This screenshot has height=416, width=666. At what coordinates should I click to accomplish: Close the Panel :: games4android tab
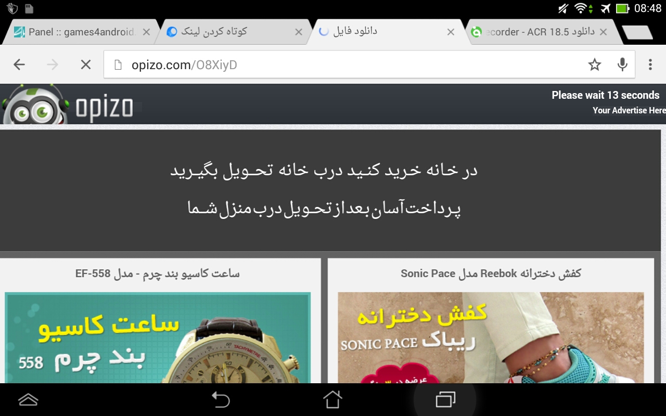[146, 32]
